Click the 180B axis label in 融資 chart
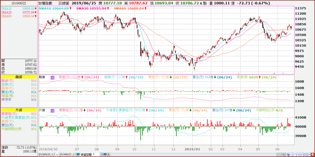The width and height of the screenshot is (315, 157). pos(300,81)
